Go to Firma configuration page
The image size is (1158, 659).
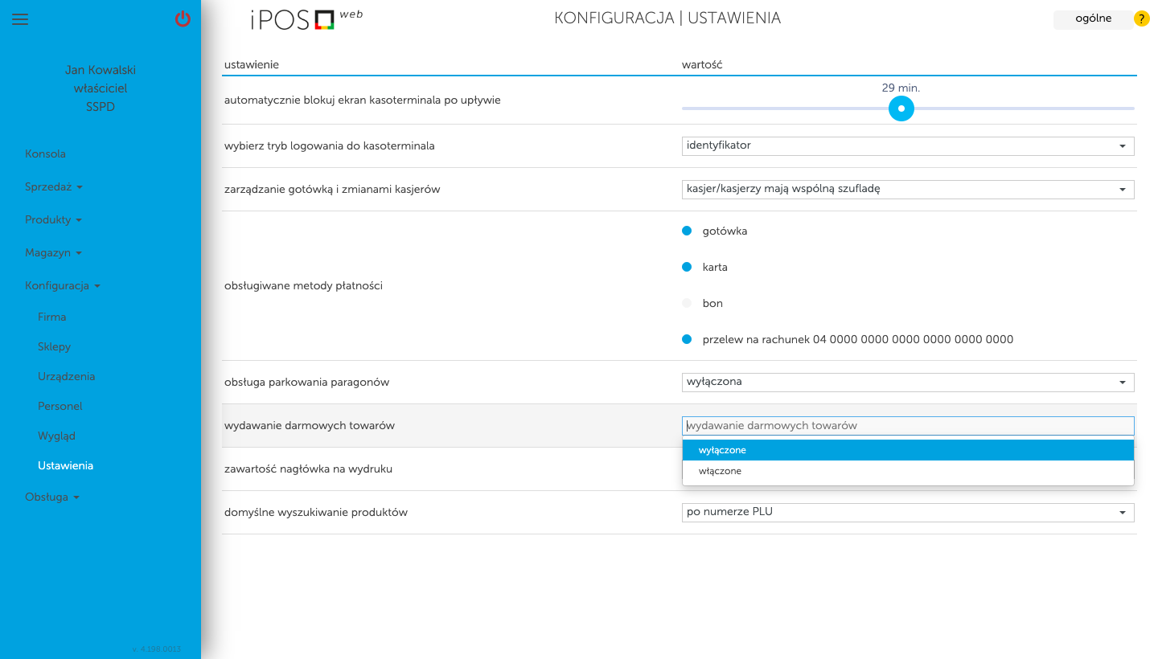[x=52, y=317]
